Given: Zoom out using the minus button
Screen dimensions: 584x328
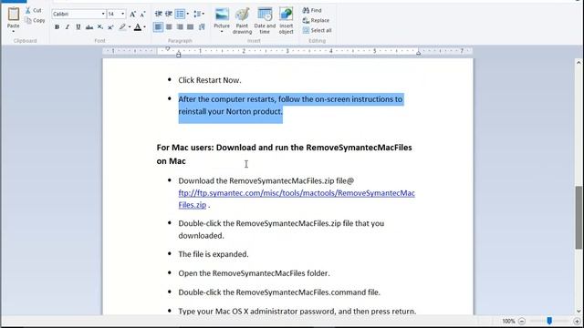Looking at the screenshot, I should (522, 321).
